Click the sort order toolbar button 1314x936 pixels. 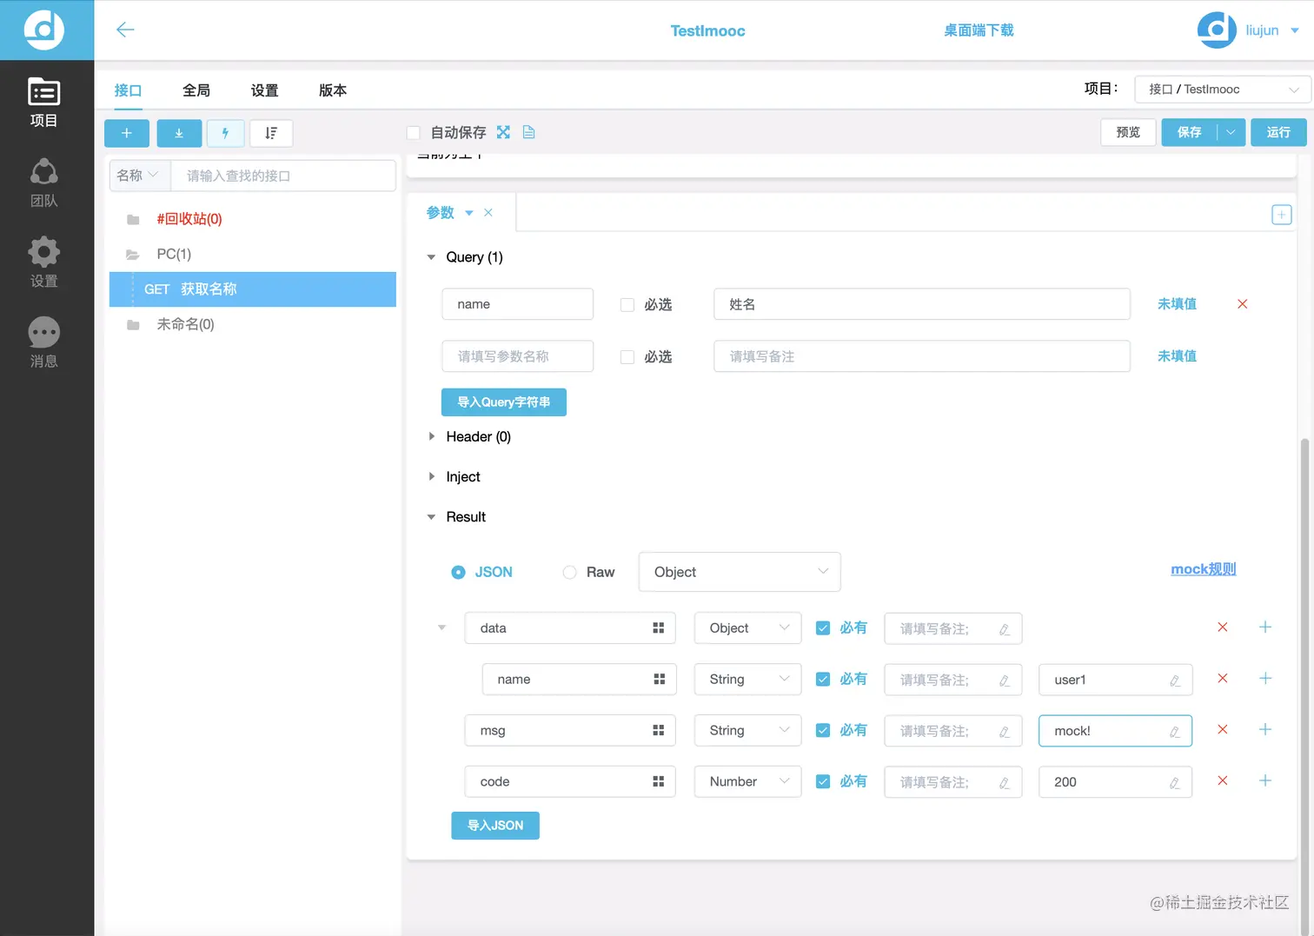[271, 133]
